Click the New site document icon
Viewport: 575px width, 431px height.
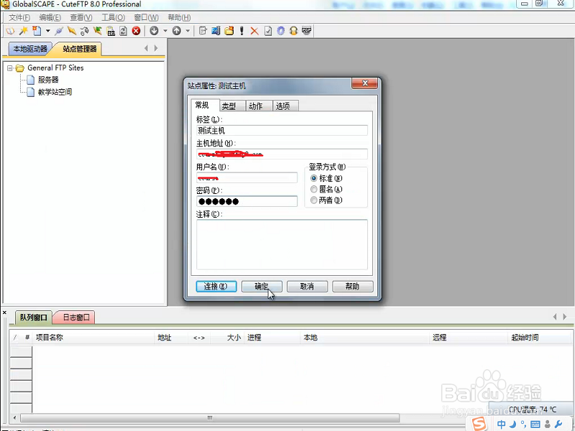[37, 31]
